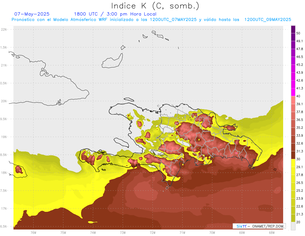Click the color bar value "30"
This screenshot has width=305, height=236.
pyautogui.click(x=298, y=159)
